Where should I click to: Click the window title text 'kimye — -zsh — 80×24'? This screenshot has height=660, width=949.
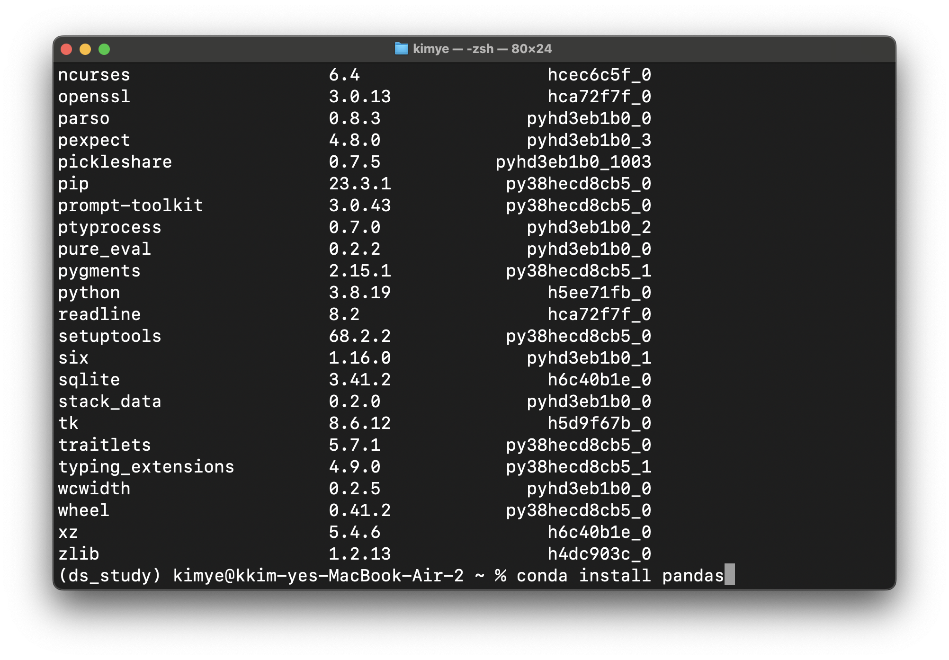coord(482,49)
